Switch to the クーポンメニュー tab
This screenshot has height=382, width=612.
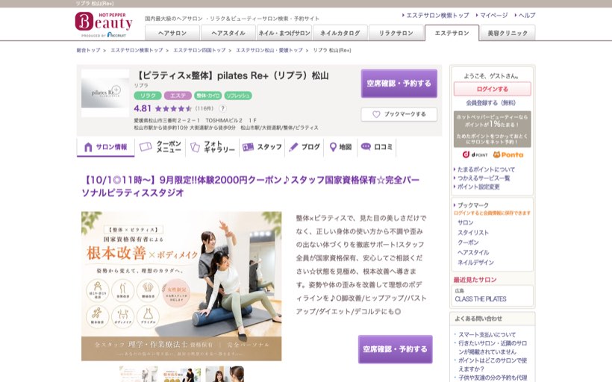tap(160, 147)
